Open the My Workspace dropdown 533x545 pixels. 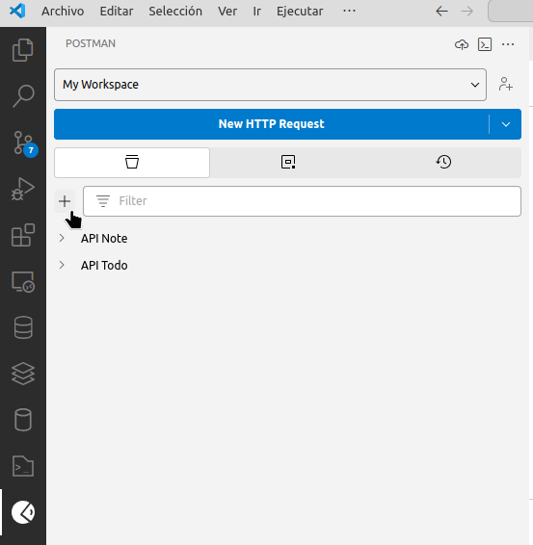pos(270,85)
